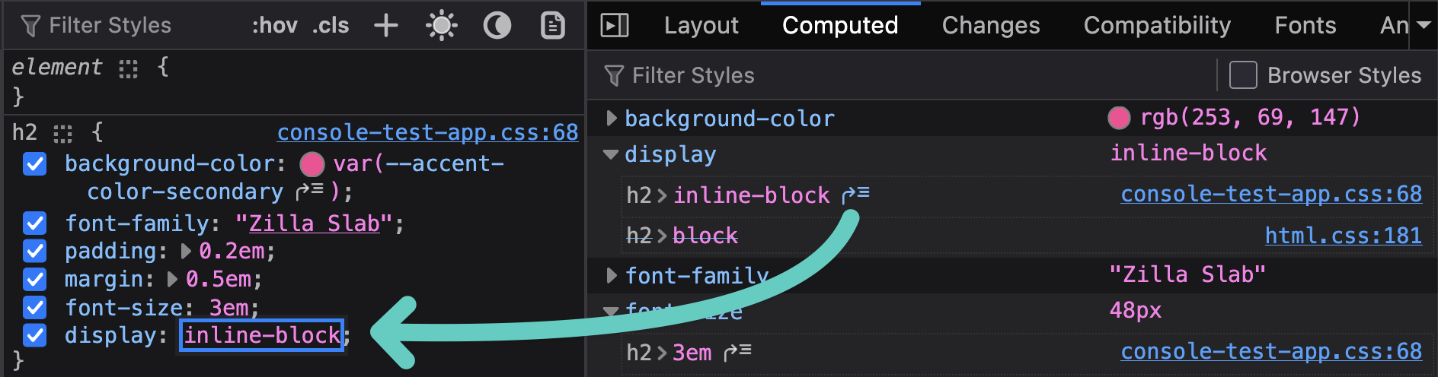Expand the background-color computed property
Image resolution: width=1438 pixels, height=377 pixels.
[611, 118]
